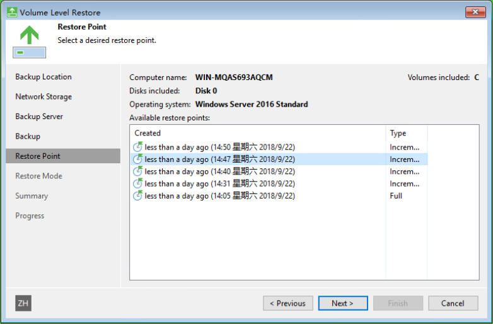Go back with the Previous button
493x324 pixels.
pyautogui.click(x=288, y=303)
